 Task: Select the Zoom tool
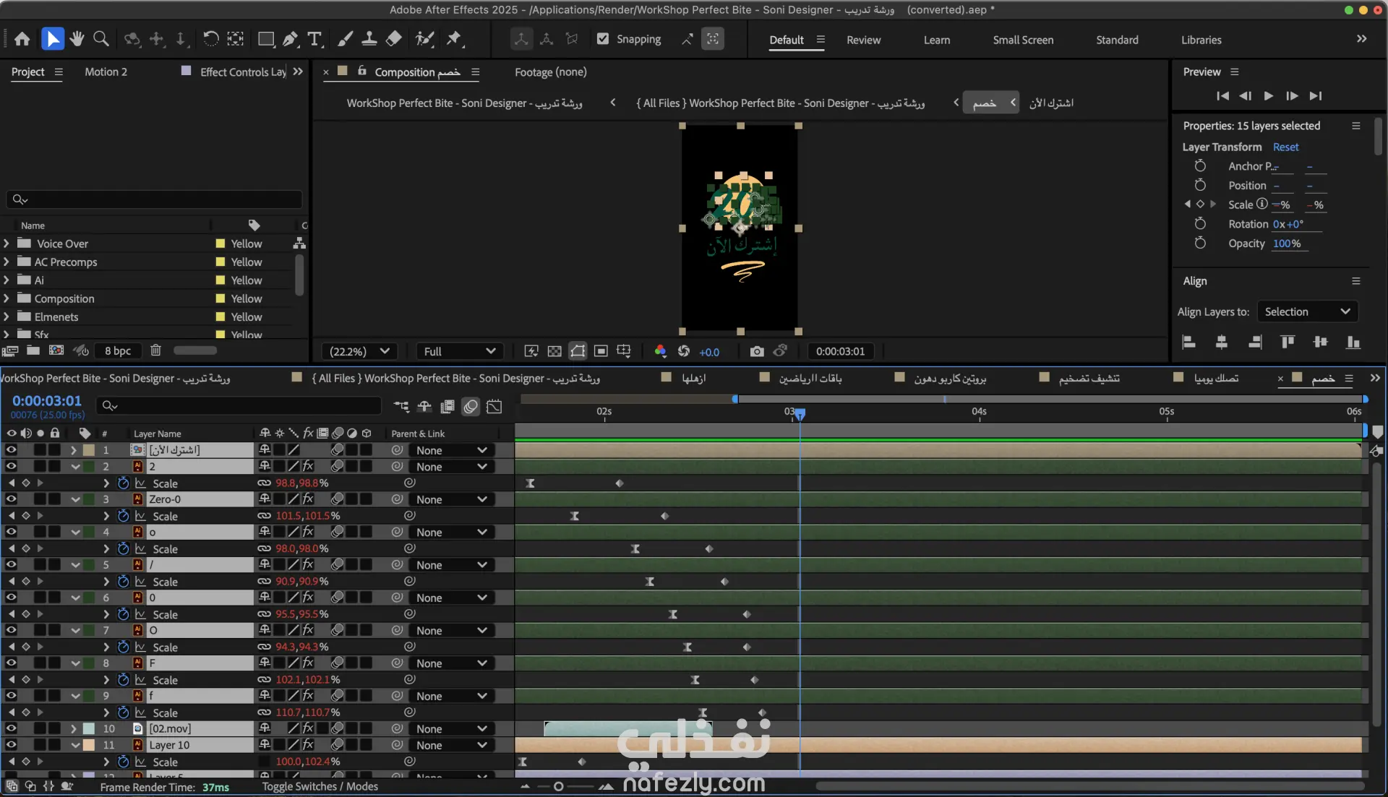click(x=101, y=39)
